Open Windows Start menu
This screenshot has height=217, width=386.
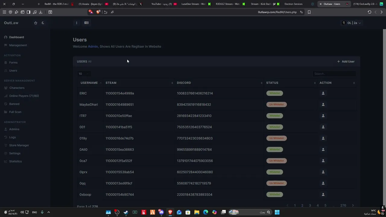click(x=277, y=212)
